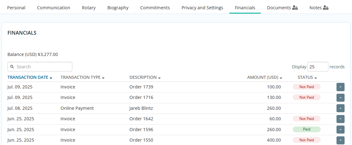Open Privacy and Settings tab
The width and height of the screenshot is (352, 145).
(x=202, y=8)
